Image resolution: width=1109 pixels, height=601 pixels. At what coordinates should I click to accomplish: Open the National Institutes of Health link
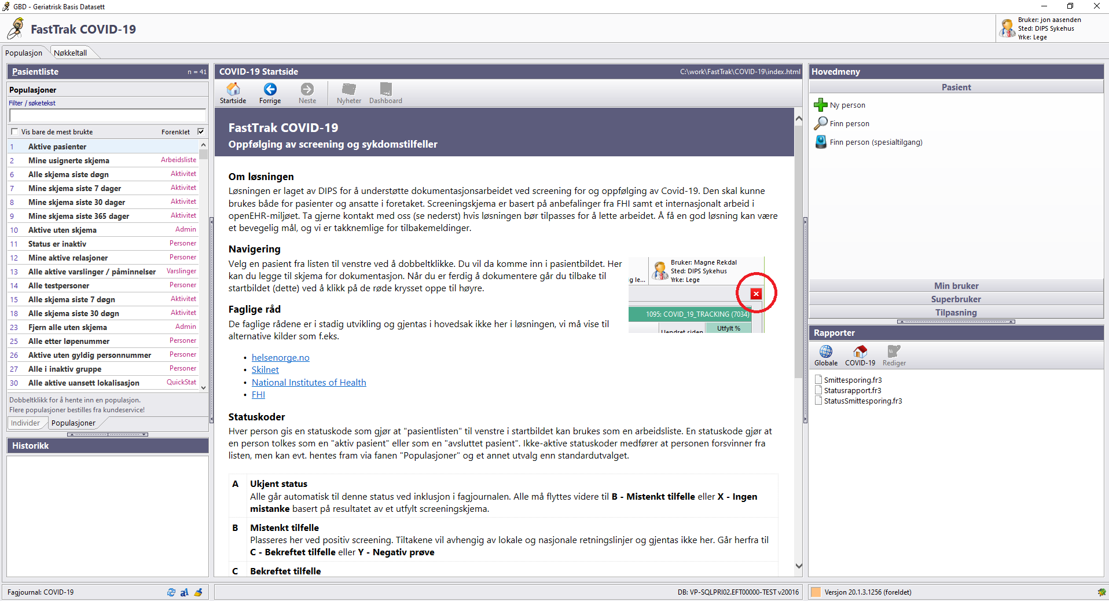point(309,383)
